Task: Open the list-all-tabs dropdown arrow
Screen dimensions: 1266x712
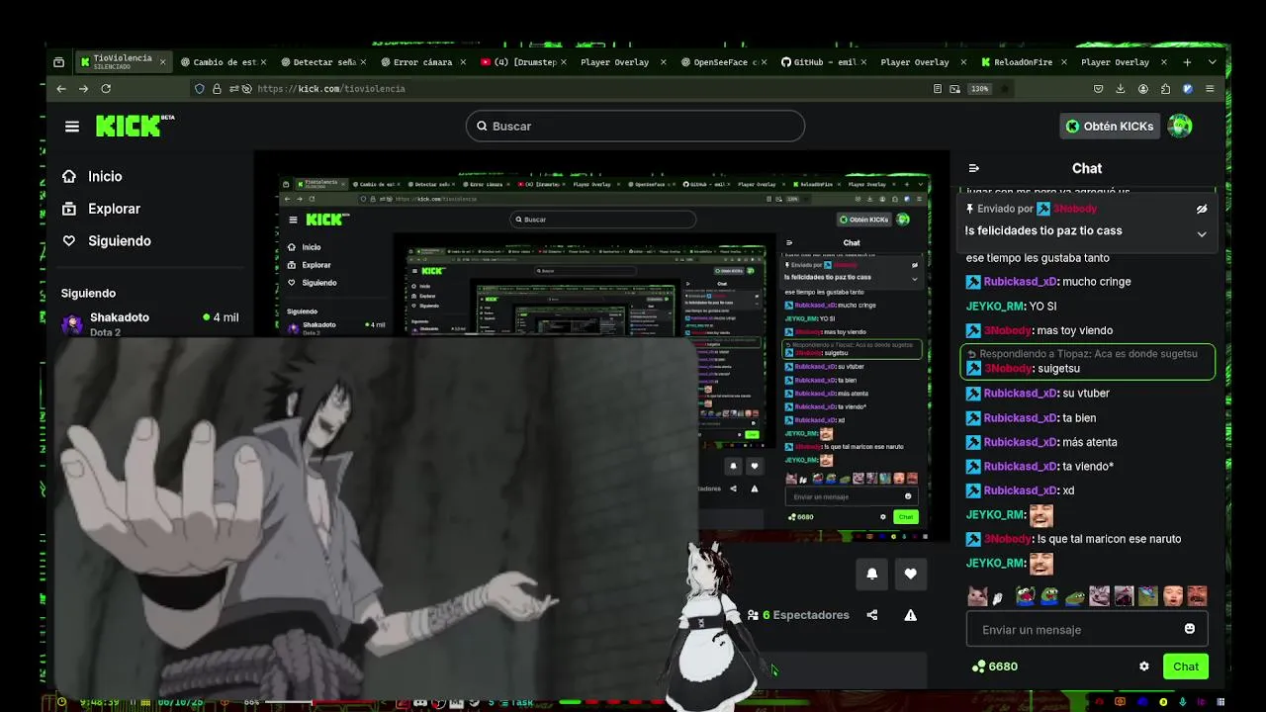Action: [x=1212, y=62]
